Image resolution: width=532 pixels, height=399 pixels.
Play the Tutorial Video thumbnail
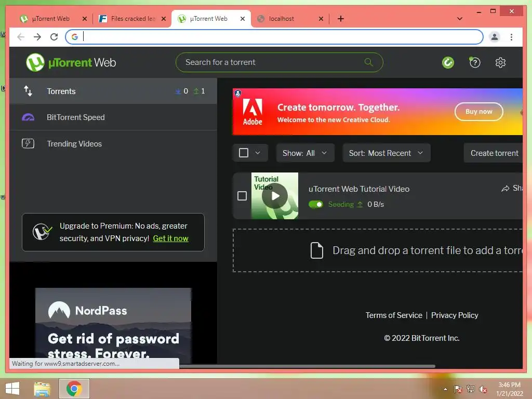pyautogui.click(x=275, y=196)
